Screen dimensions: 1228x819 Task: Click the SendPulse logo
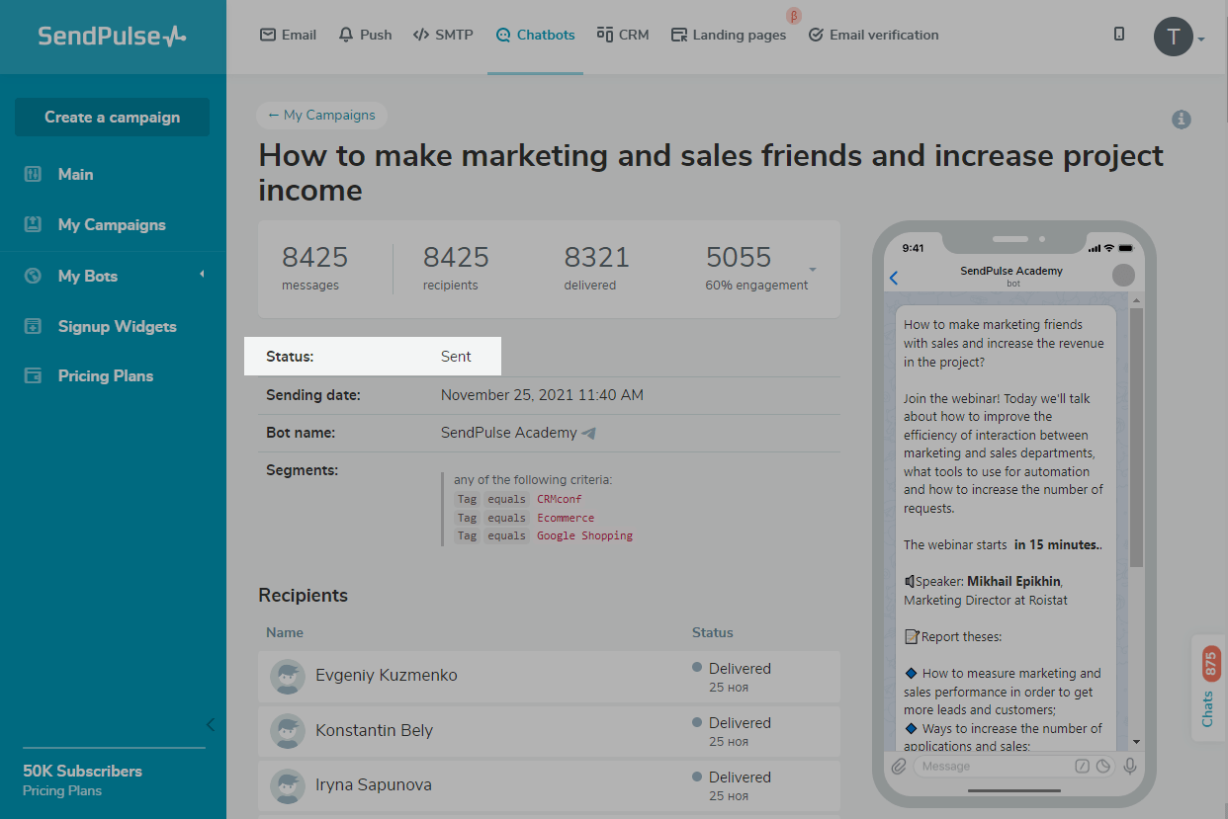(x=112, y=37)
